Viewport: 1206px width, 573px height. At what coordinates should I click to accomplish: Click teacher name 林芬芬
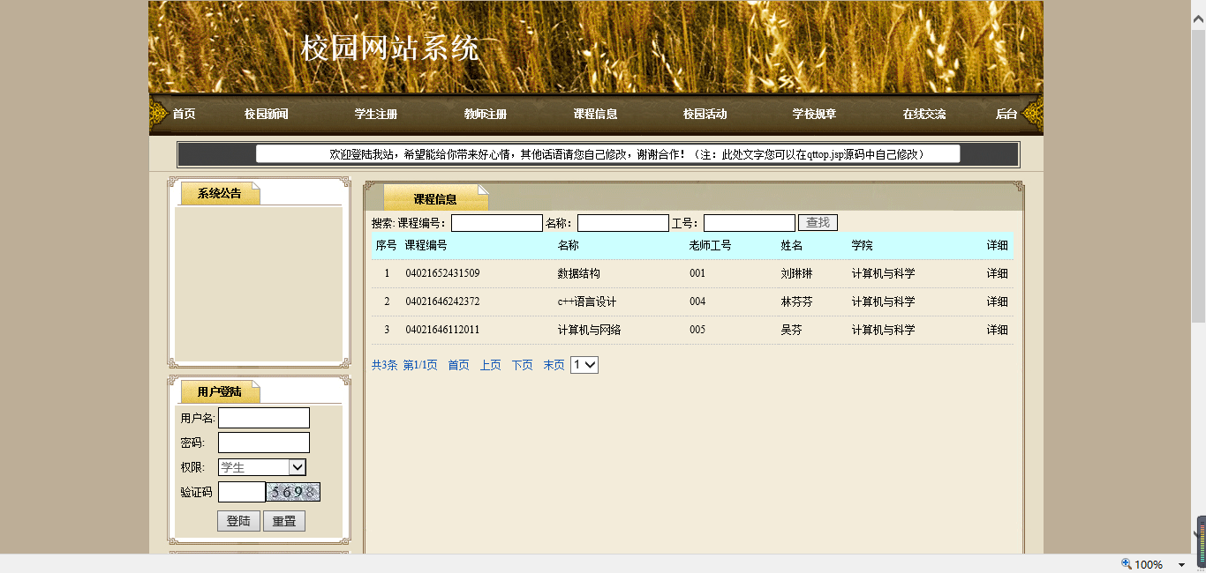(796, 302)
